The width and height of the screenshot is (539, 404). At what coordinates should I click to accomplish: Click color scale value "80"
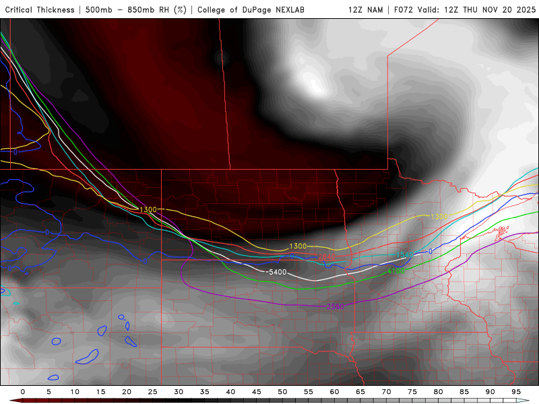click(x=439, y=392)
